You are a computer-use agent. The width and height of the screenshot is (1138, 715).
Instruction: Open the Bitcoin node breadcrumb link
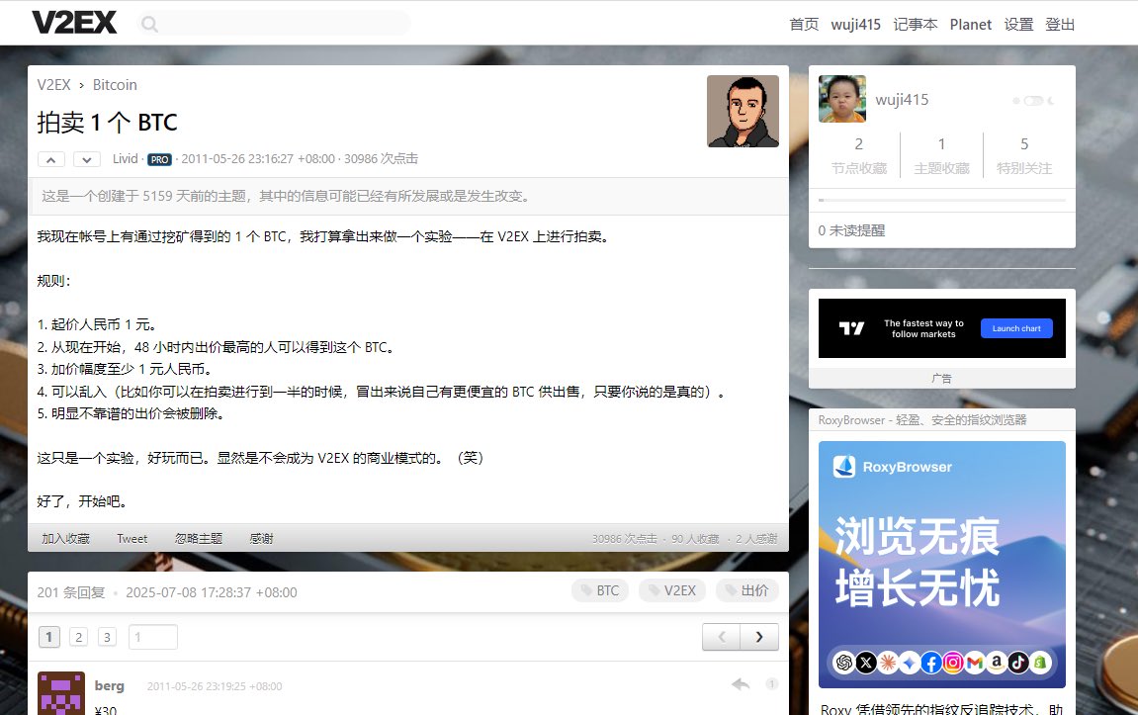115,85
